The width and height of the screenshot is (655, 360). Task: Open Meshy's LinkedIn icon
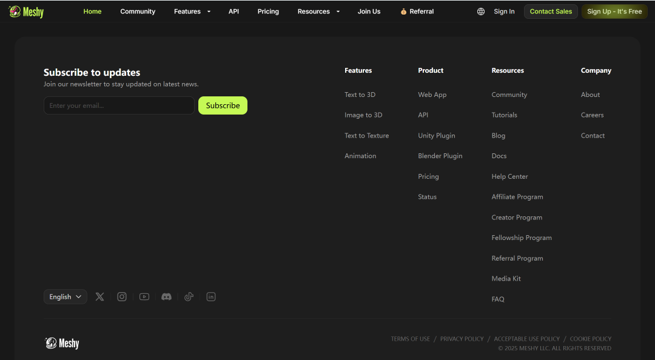[211, 297]
